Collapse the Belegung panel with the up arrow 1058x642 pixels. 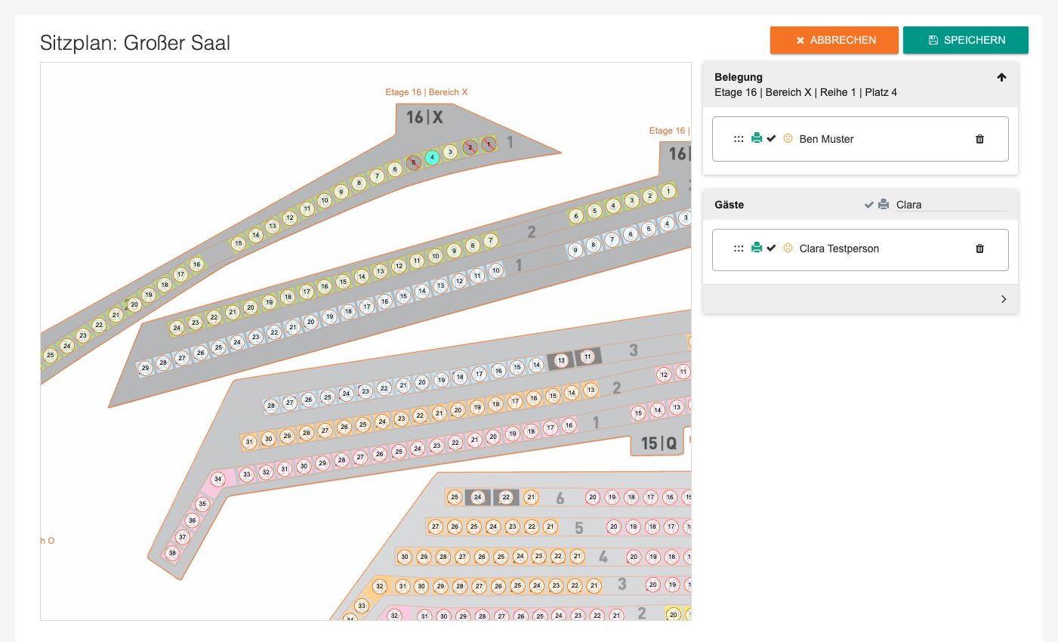[x=1001, y=77]
